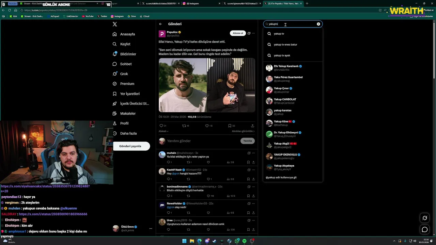Open Yakup Çınar profile result
Screen dimensions: 436x245
293,90
